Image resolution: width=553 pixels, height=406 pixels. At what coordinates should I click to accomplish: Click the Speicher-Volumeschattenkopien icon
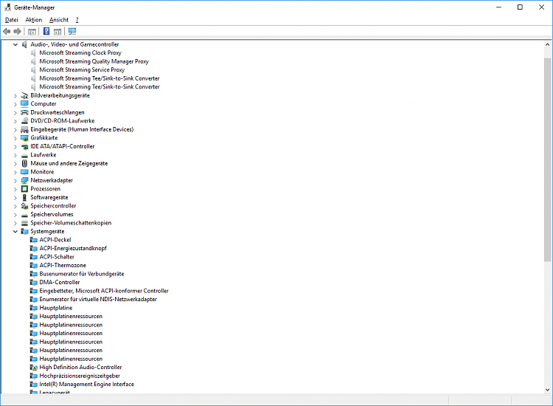(x=24, y=223)
